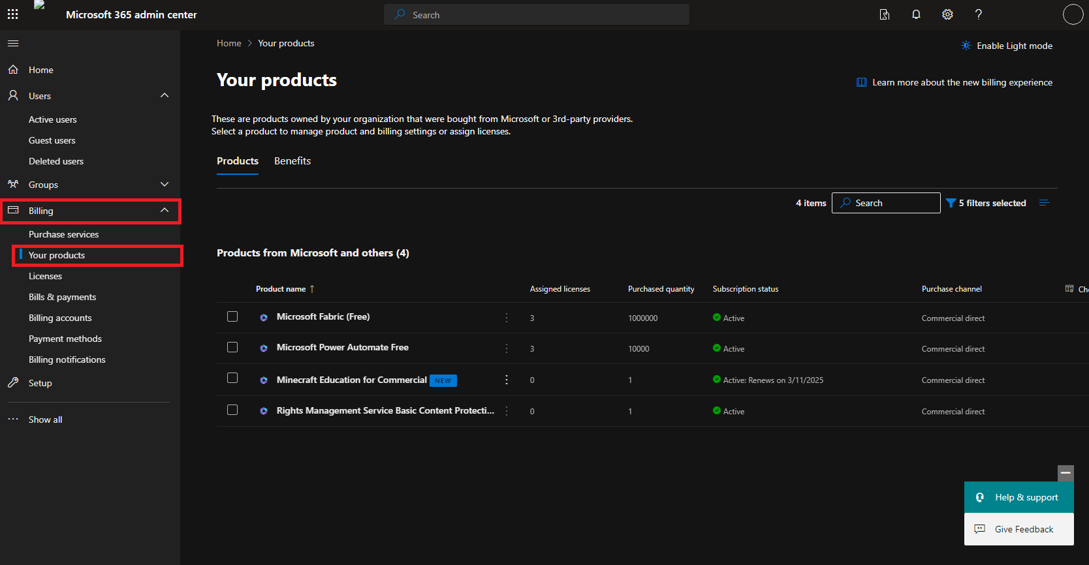Open Microsoft Power Automate Free product link
The height and width of the screenshot is (565, 1089).
tap(343, 347)
